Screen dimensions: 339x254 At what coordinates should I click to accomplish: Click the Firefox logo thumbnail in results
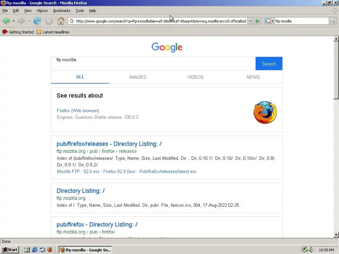(x=265, y=112)
